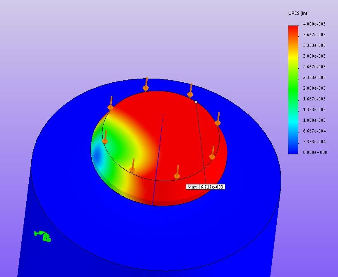The width and height of the screenshot is (338, 277).
Task: Select the load arrow over the blue low-displacement zone
Action: (x=105, y=137)
